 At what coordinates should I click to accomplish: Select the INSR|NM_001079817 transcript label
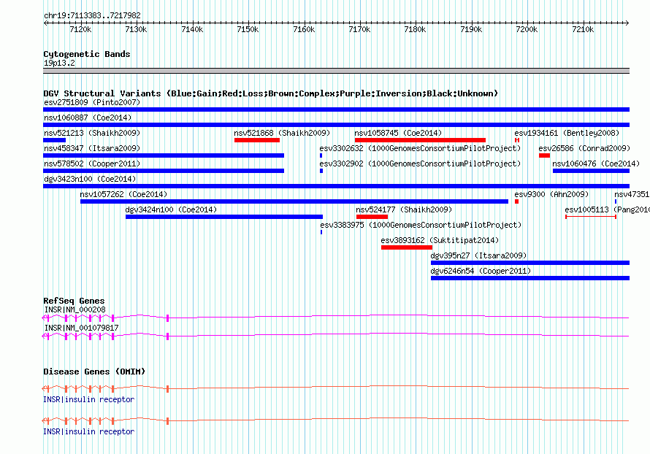pyautogui.click(x=81, y=328)
